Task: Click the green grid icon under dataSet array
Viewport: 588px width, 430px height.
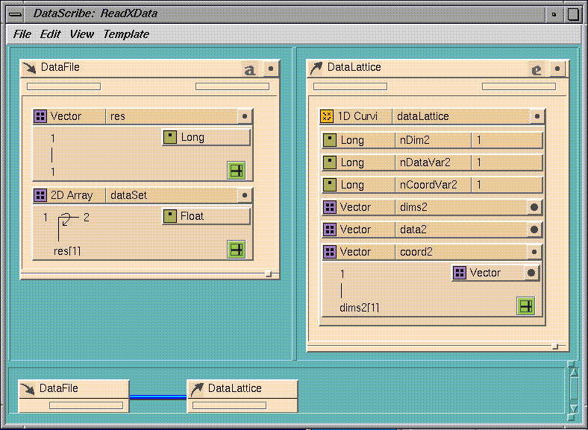Action: (236, 250)
